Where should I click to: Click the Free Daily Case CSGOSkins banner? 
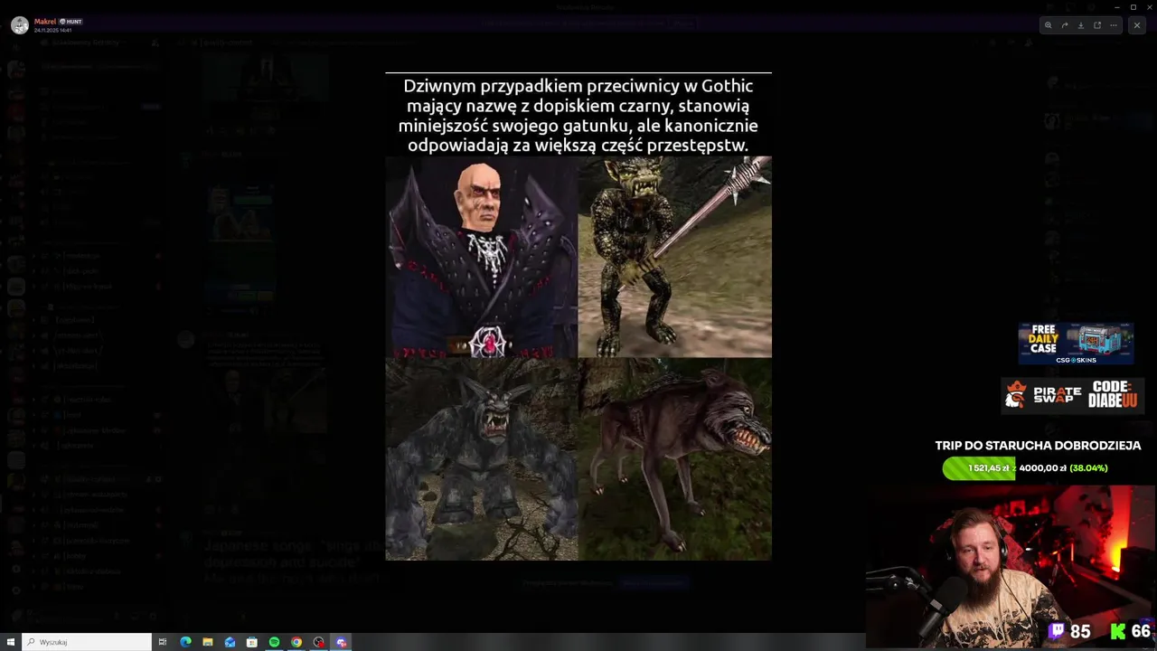pos(1076,344)
